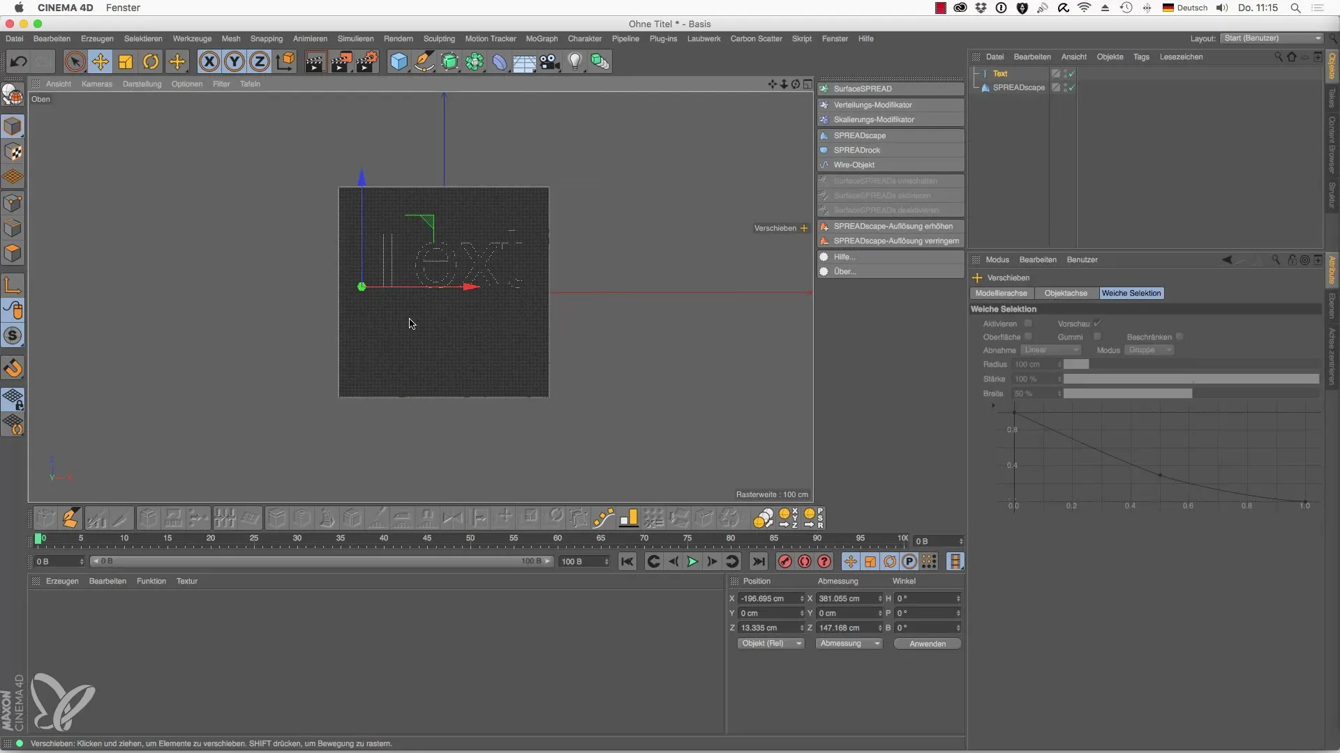1340x753 pixels.
Task: Toggle Vorschau checkbox
Action: 1097,324
